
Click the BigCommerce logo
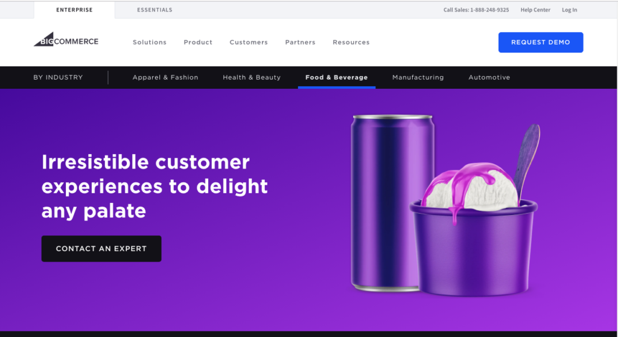(66, 39)
